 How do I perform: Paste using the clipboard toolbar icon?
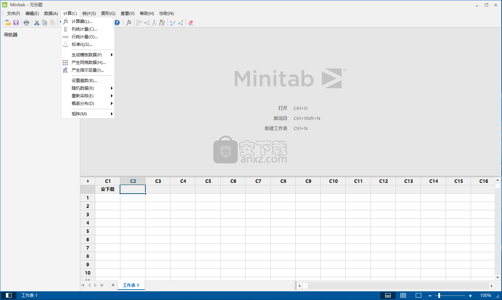click(52, 23)
